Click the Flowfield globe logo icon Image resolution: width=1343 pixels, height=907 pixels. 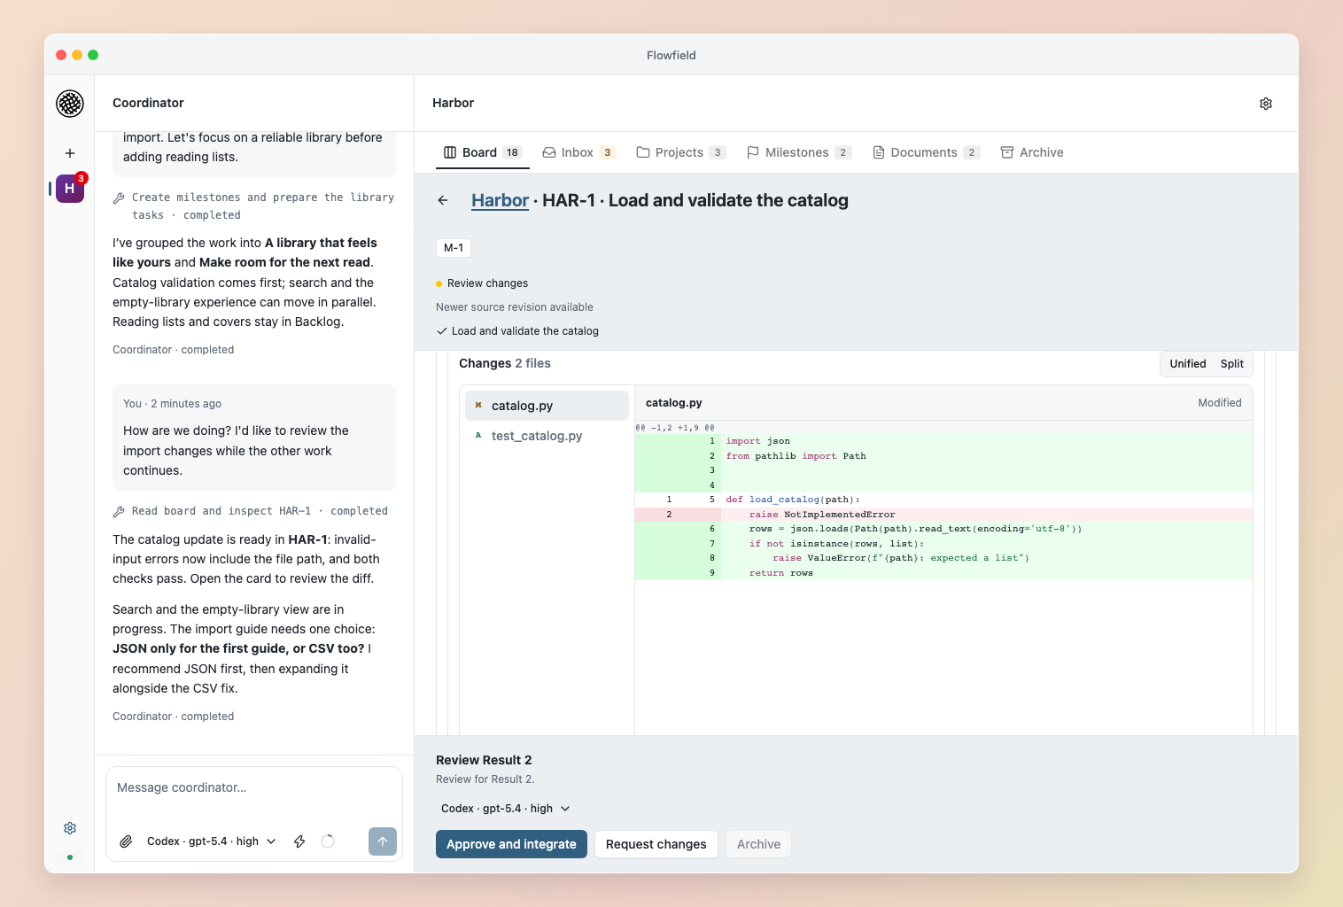pos(70,104)
